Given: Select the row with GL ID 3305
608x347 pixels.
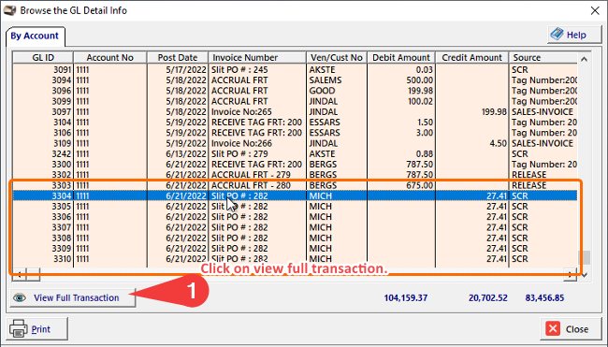Looking at the screenshot, I should [295, 206].
